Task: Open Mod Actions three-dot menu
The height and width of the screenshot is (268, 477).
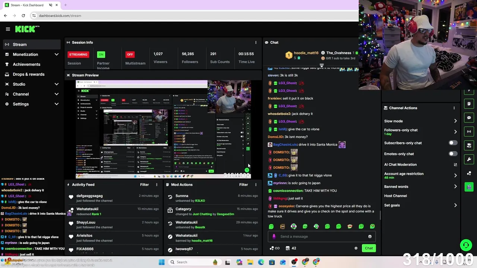Action: pos(256,185)
